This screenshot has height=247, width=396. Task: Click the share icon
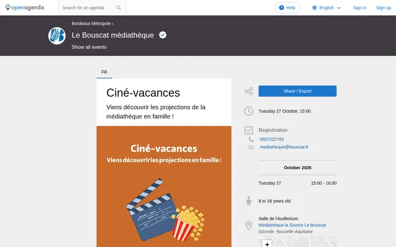[249, 91]
